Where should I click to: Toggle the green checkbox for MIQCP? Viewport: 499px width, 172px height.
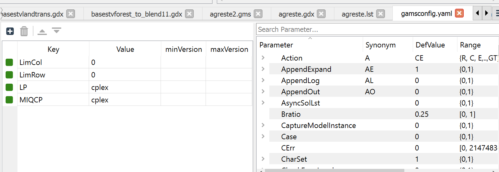pos(9,100)
